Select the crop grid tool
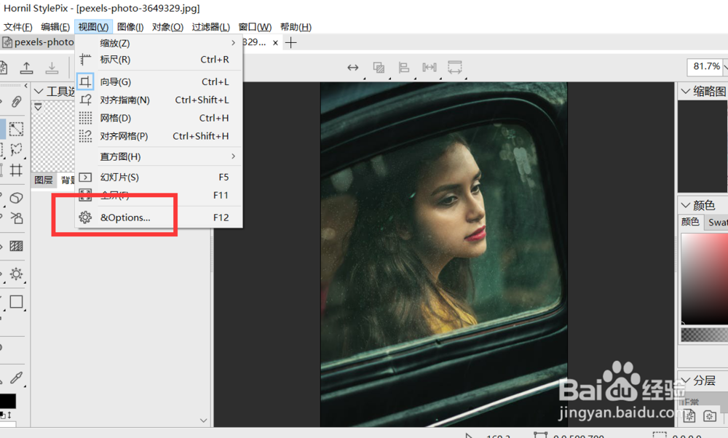 click(x=16, y=170)
